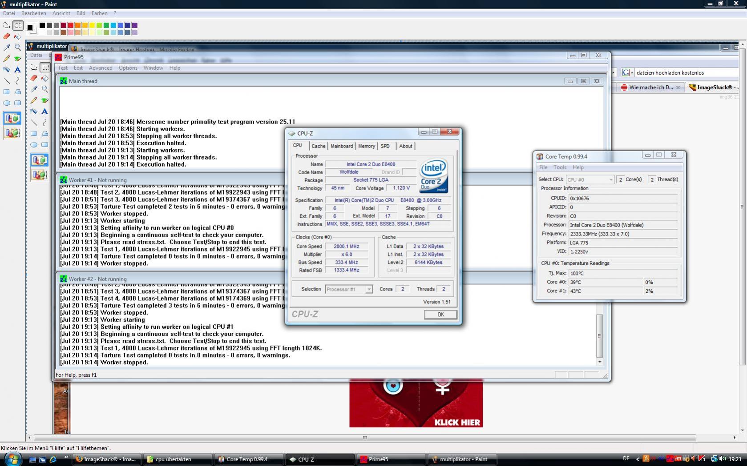Enable opaque selection mode in main Paint toolbox

(x=12, y=118)
